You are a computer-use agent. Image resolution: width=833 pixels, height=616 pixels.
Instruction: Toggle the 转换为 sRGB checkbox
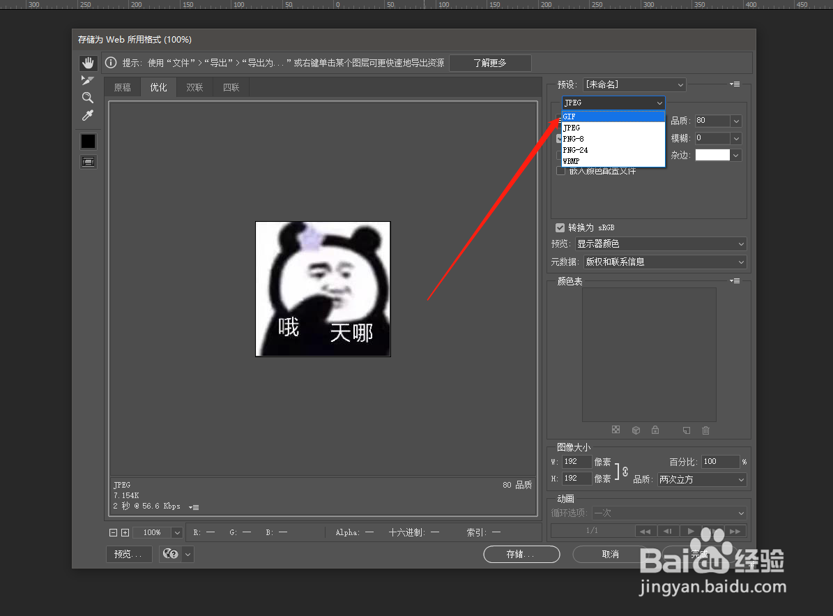[560, 227]
